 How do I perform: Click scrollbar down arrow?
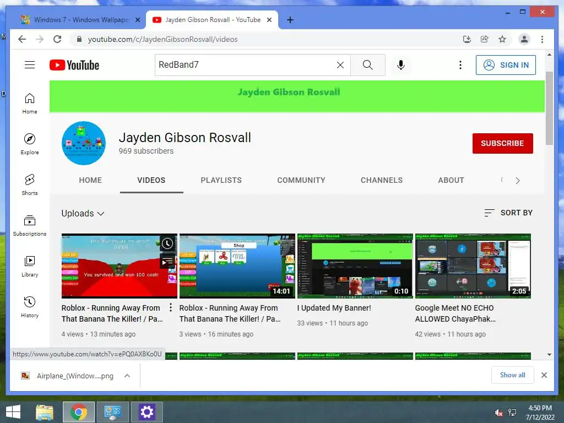point(549,355)
